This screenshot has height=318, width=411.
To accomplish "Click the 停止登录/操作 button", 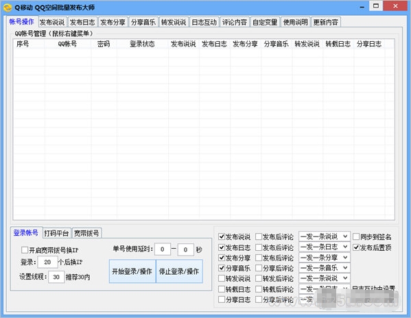I will coord(179,271).
